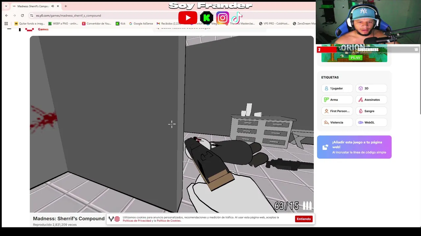The height and width of the screenshot is (236, 421).
Task: Select the Asesinatos tag
Action: [x=371, y=100]
